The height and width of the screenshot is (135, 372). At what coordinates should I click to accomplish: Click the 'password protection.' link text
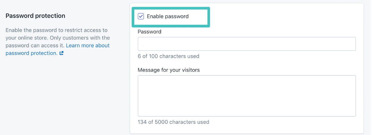coord(32,53)
